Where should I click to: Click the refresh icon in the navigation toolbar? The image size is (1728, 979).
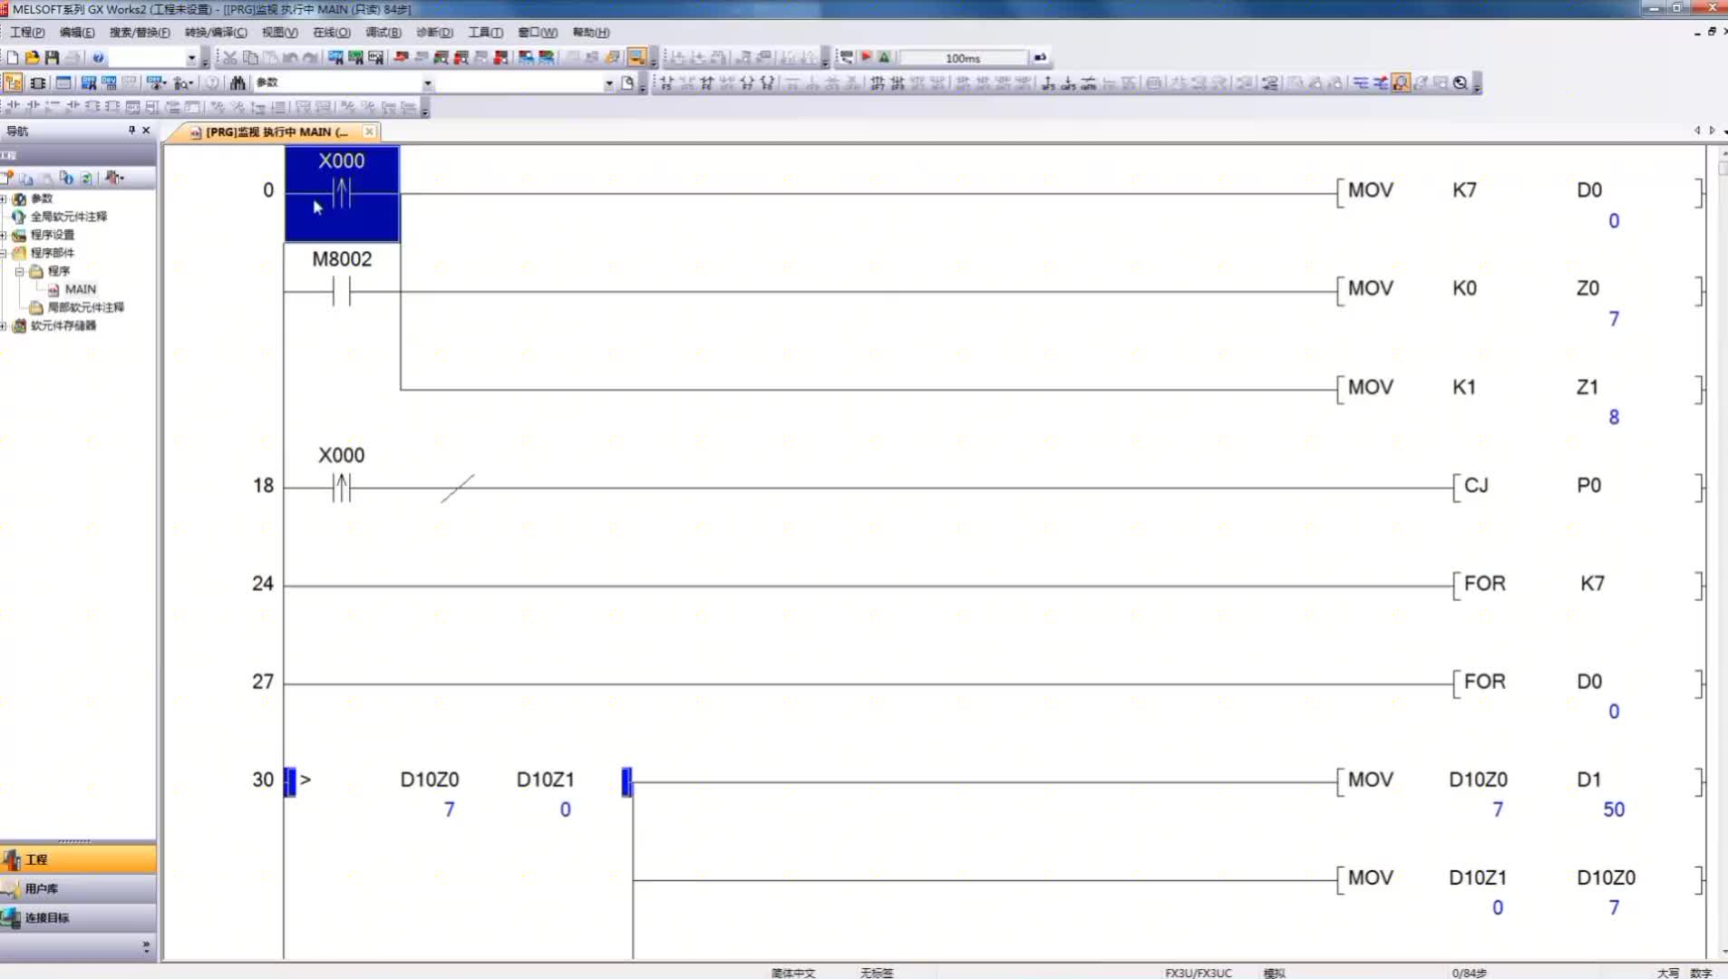(86, 178)
